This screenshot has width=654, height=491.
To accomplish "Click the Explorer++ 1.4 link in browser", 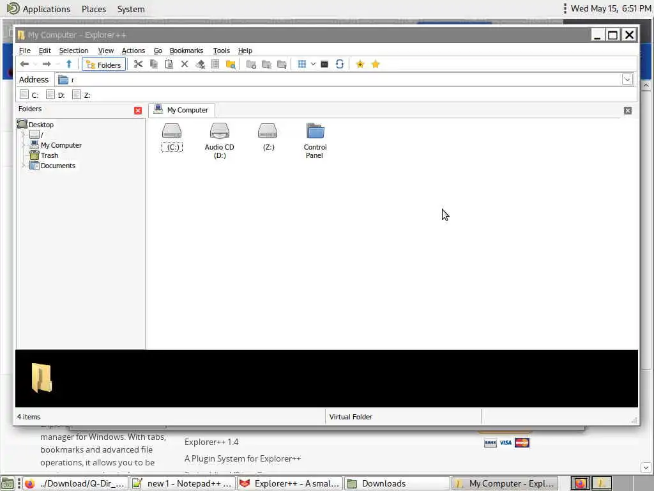I will click(211, 442).
